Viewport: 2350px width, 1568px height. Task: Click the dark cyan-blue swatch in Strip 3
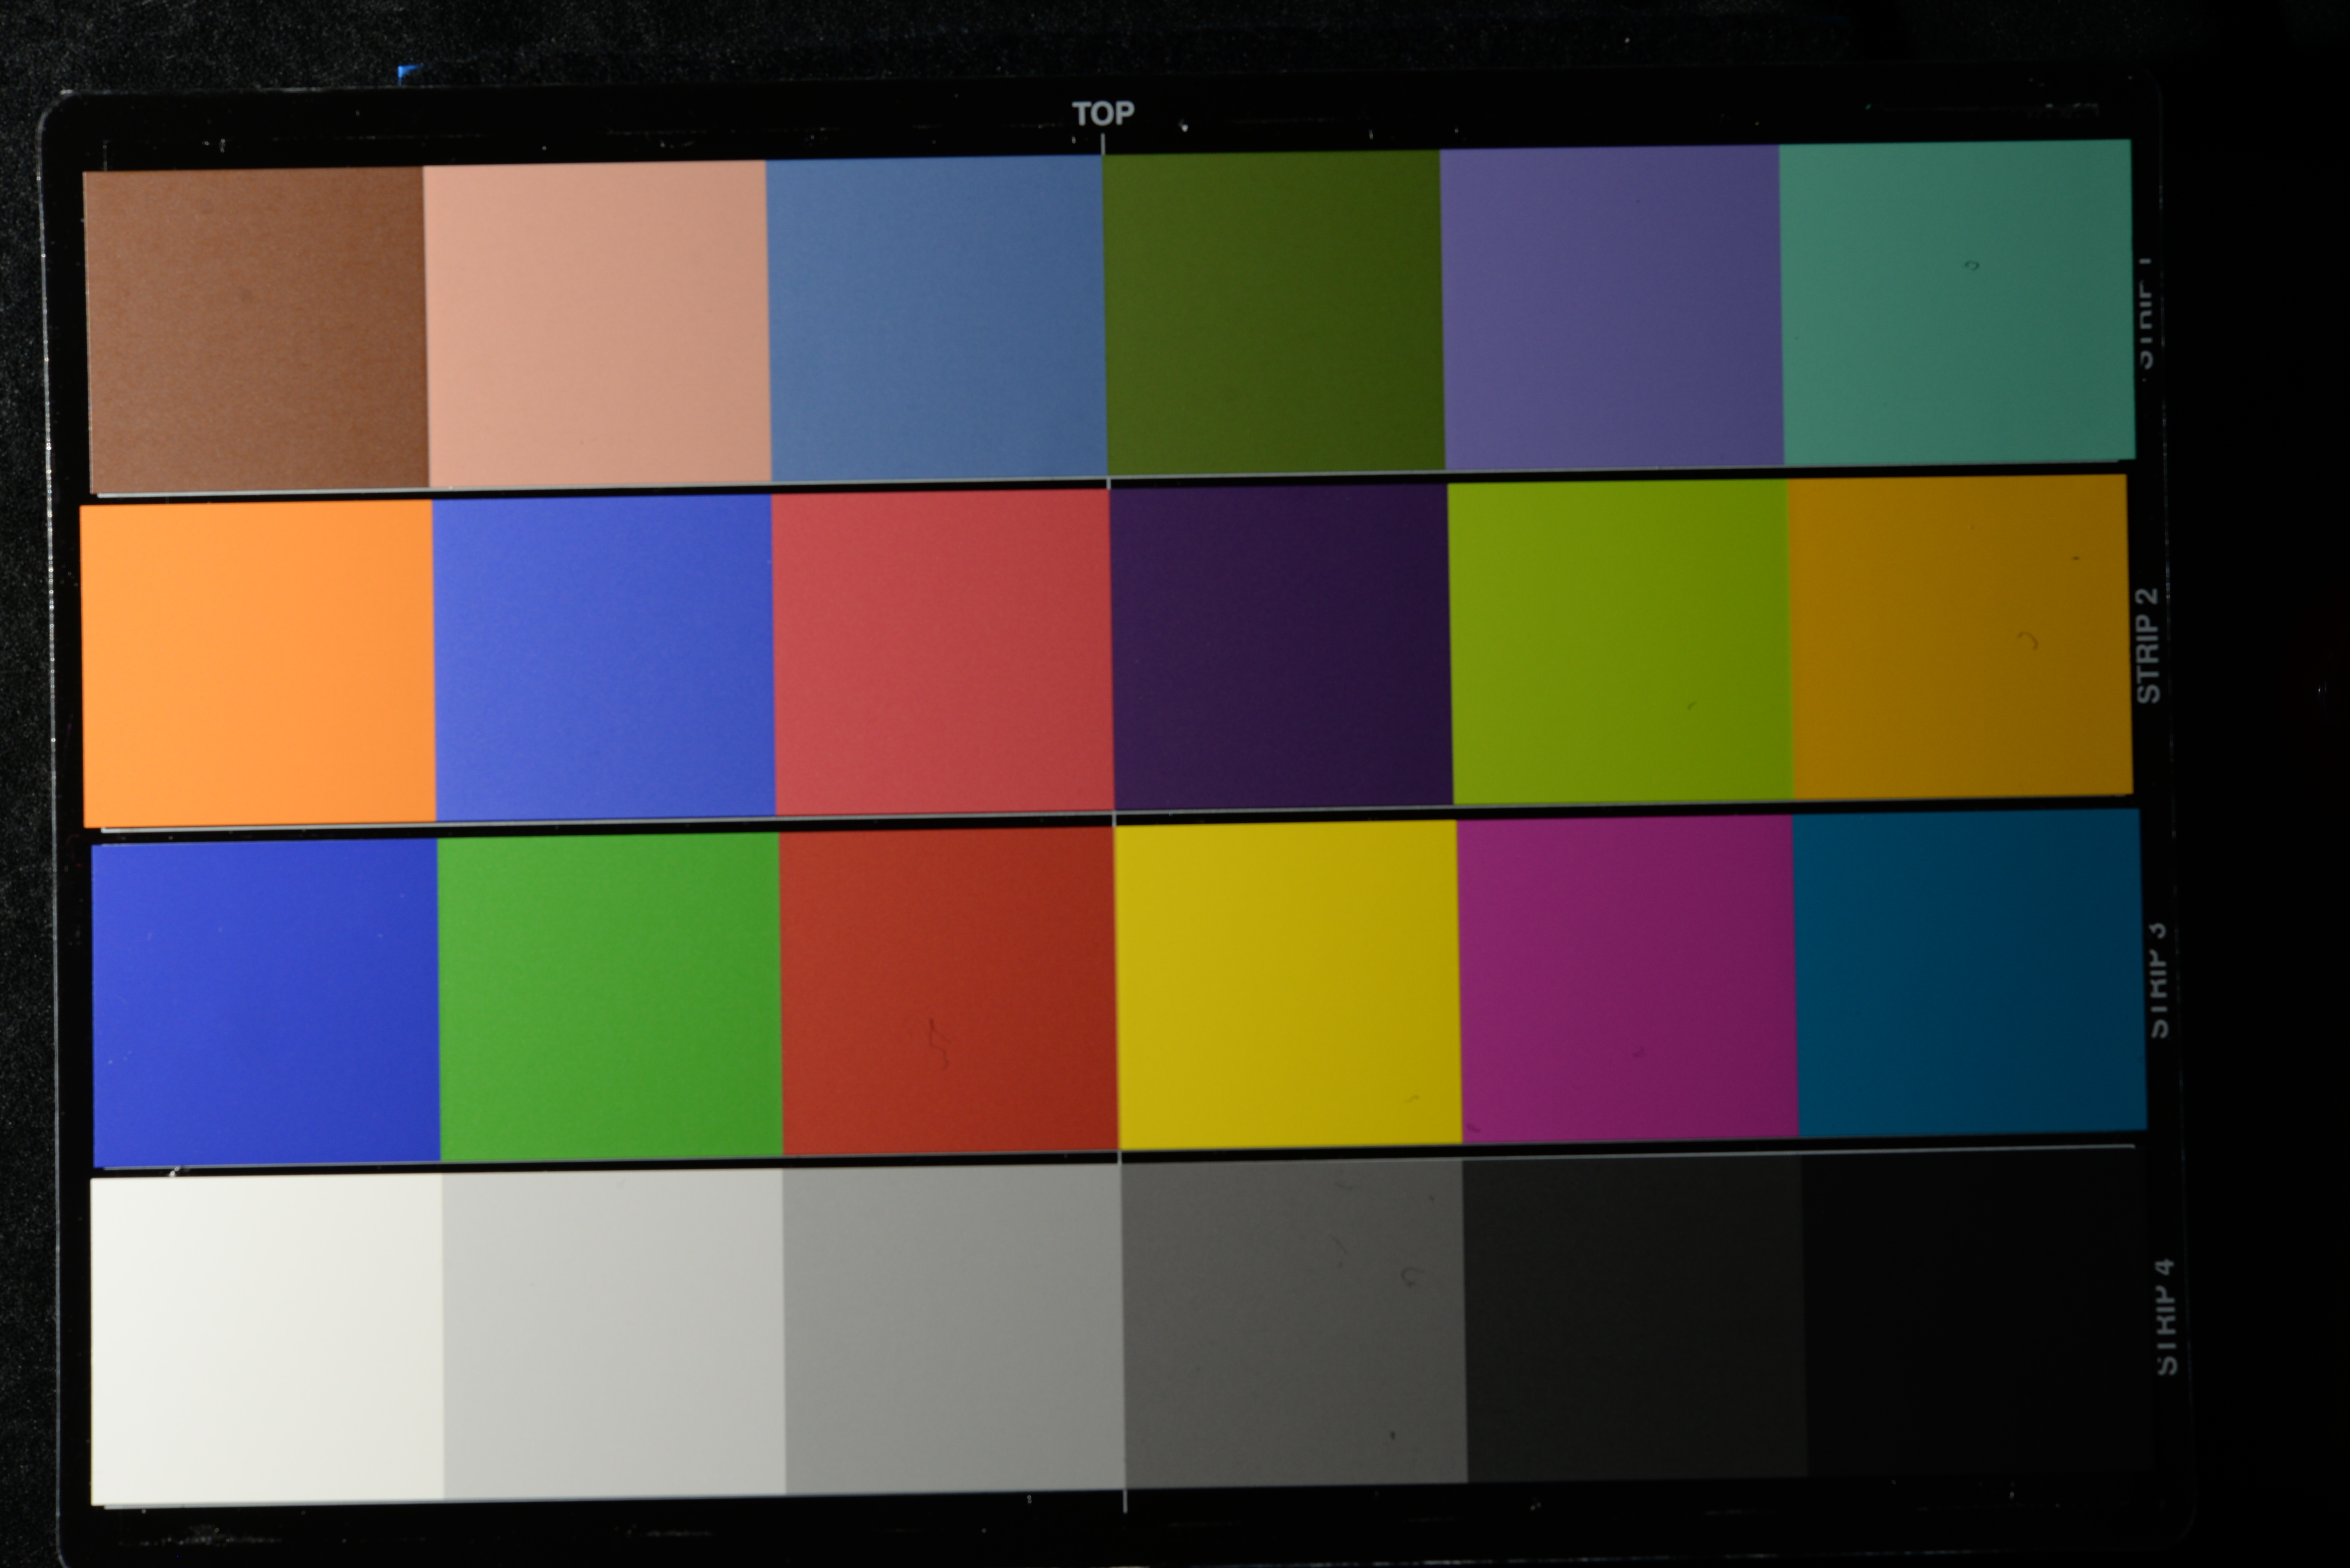1970,973
